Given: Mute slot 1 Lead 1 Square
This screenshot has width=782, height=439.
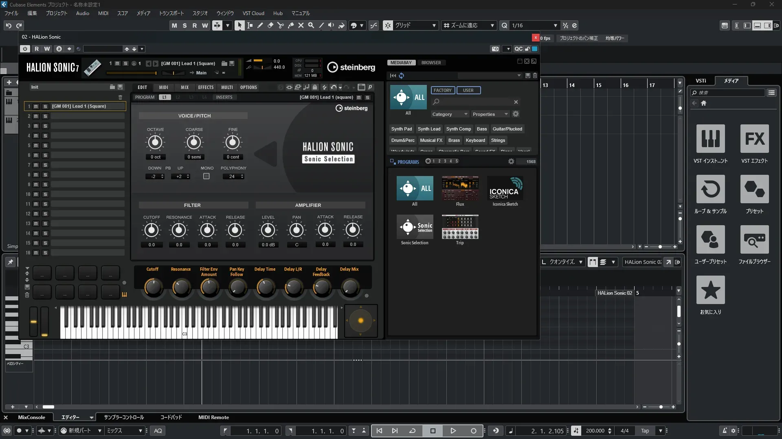Looking at the screenshot, I should (x=36, y=106).
